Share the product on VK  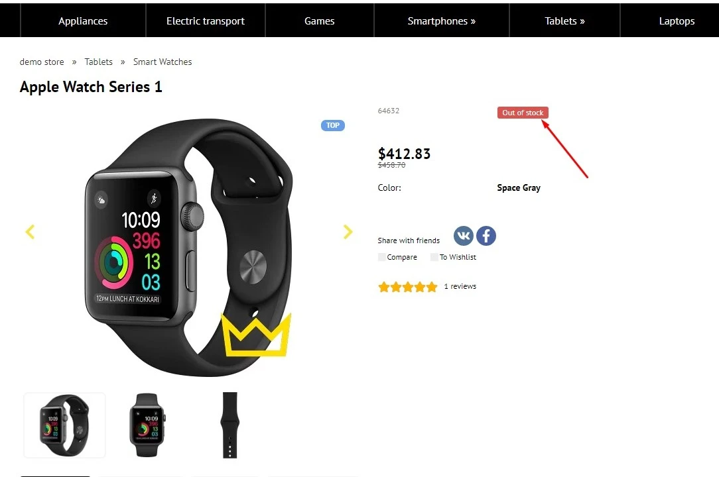click(463, 236)
